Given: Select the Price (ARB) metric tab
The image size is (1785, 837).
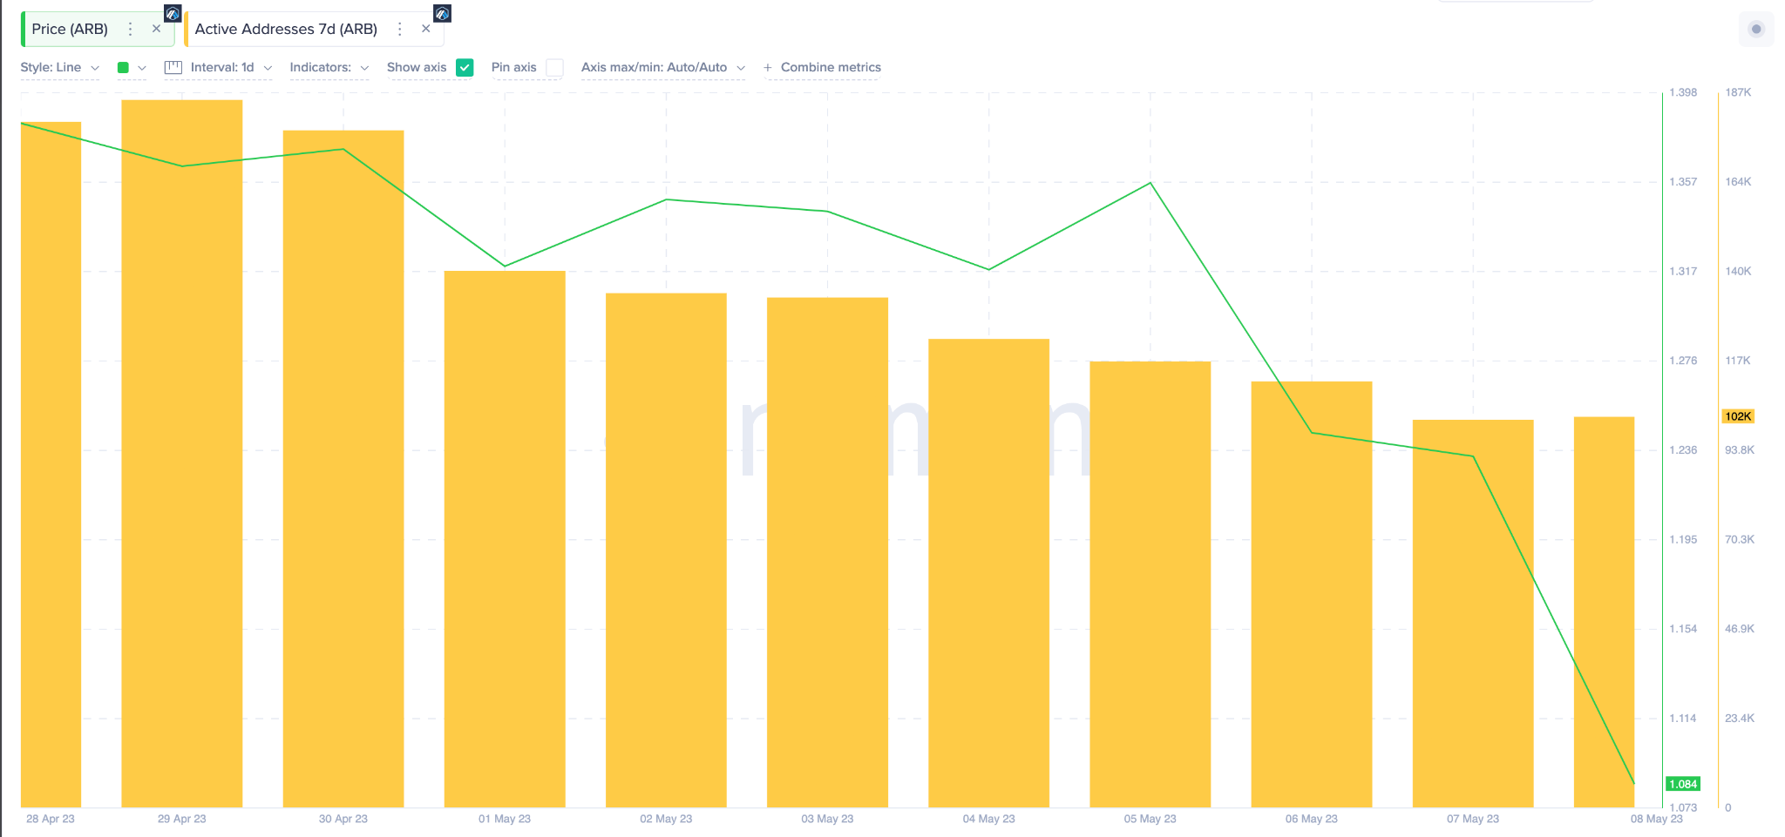Looking at the screenshot, I should (x=70, y=29).
